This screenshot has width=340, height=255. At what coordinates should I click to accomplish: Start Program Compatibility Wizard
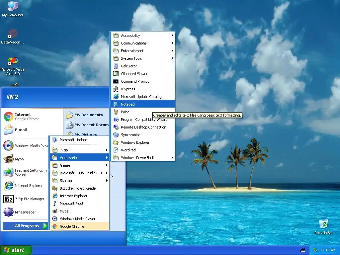(143, 120)
